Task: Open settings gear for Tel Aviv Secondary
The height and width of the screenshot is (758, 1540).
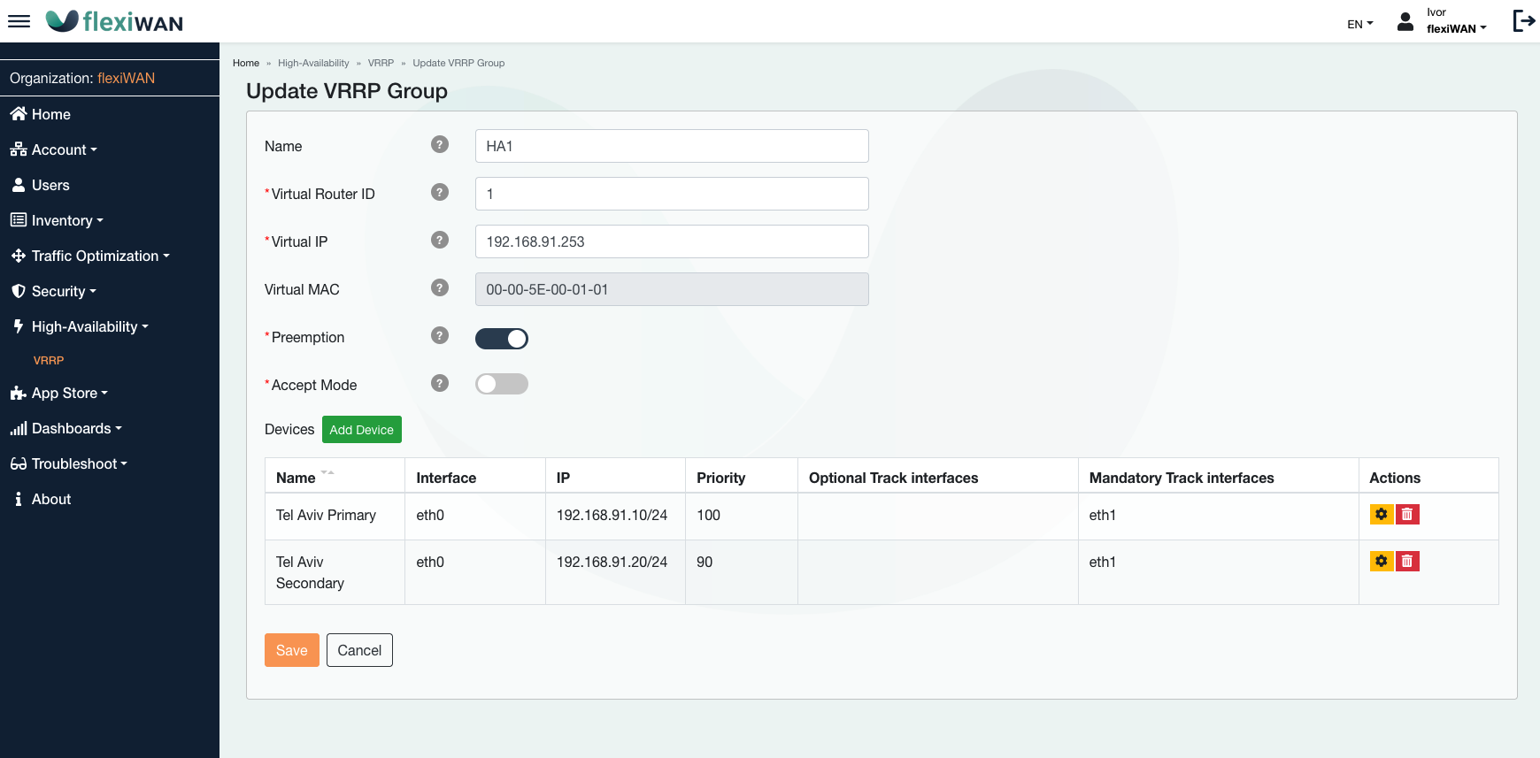Action: pos(1381,561)
